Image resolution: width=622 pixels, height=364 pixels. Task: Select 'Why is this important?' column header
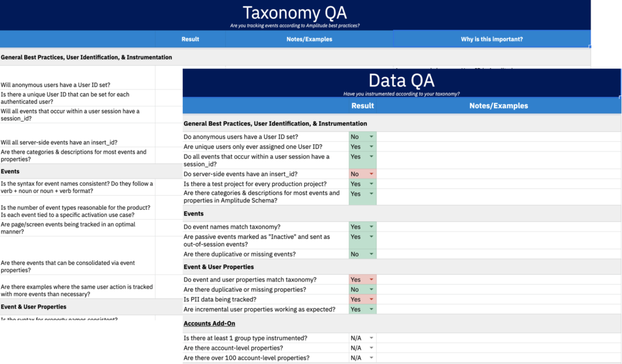pos(492,39)
